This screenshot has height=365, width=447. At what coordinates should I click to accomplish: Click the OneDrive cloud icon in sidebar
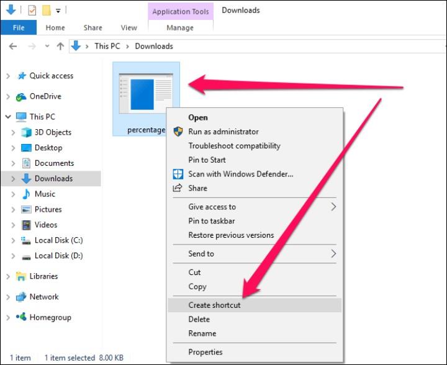[x=21, y=97]
